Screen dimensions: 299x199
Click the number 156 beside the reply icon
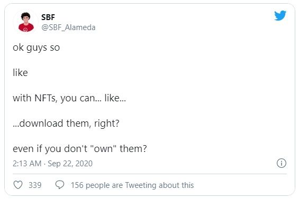click(x=77, y=185)
